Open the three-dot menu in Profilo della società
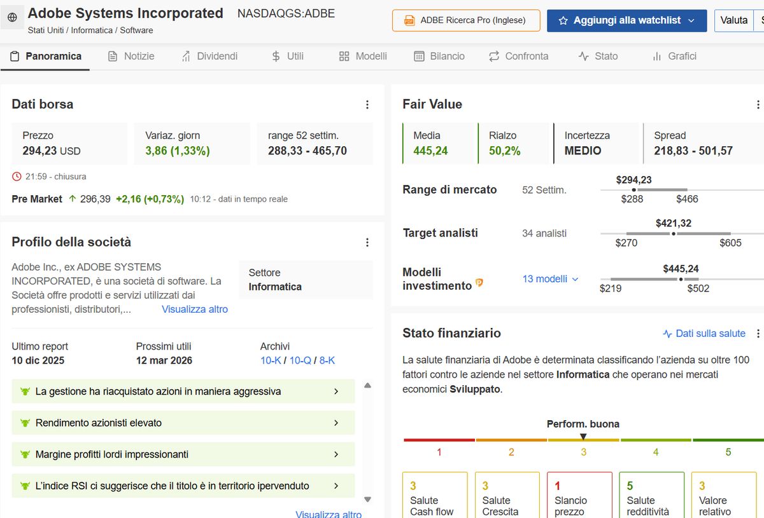 coord(367,242)
